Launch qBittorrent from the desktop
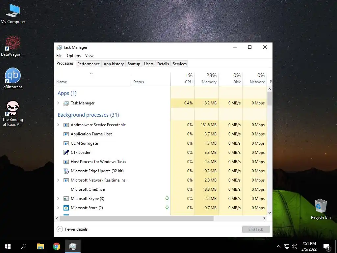 point(13,78)
